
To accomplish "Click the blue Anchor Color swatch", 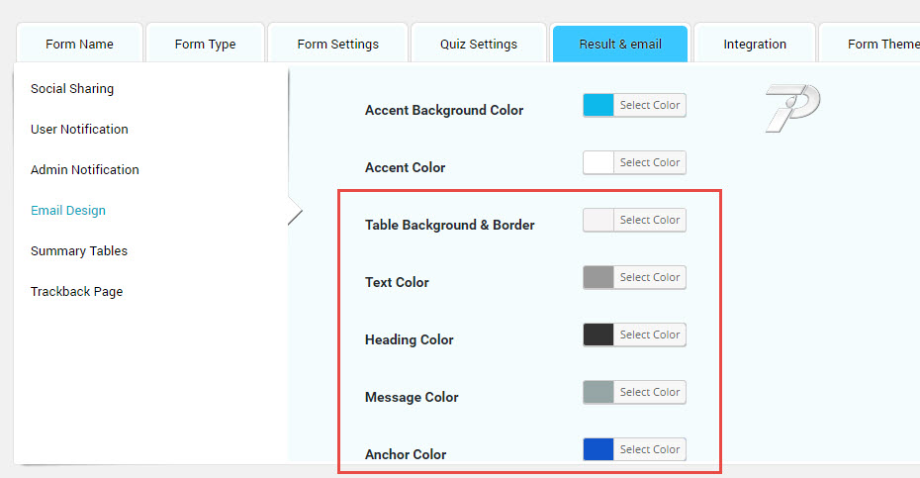I will coord(598,449).
